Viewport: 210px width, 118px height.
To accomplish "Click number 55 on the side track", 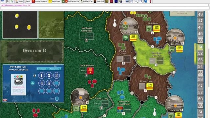I will (200, 73).
